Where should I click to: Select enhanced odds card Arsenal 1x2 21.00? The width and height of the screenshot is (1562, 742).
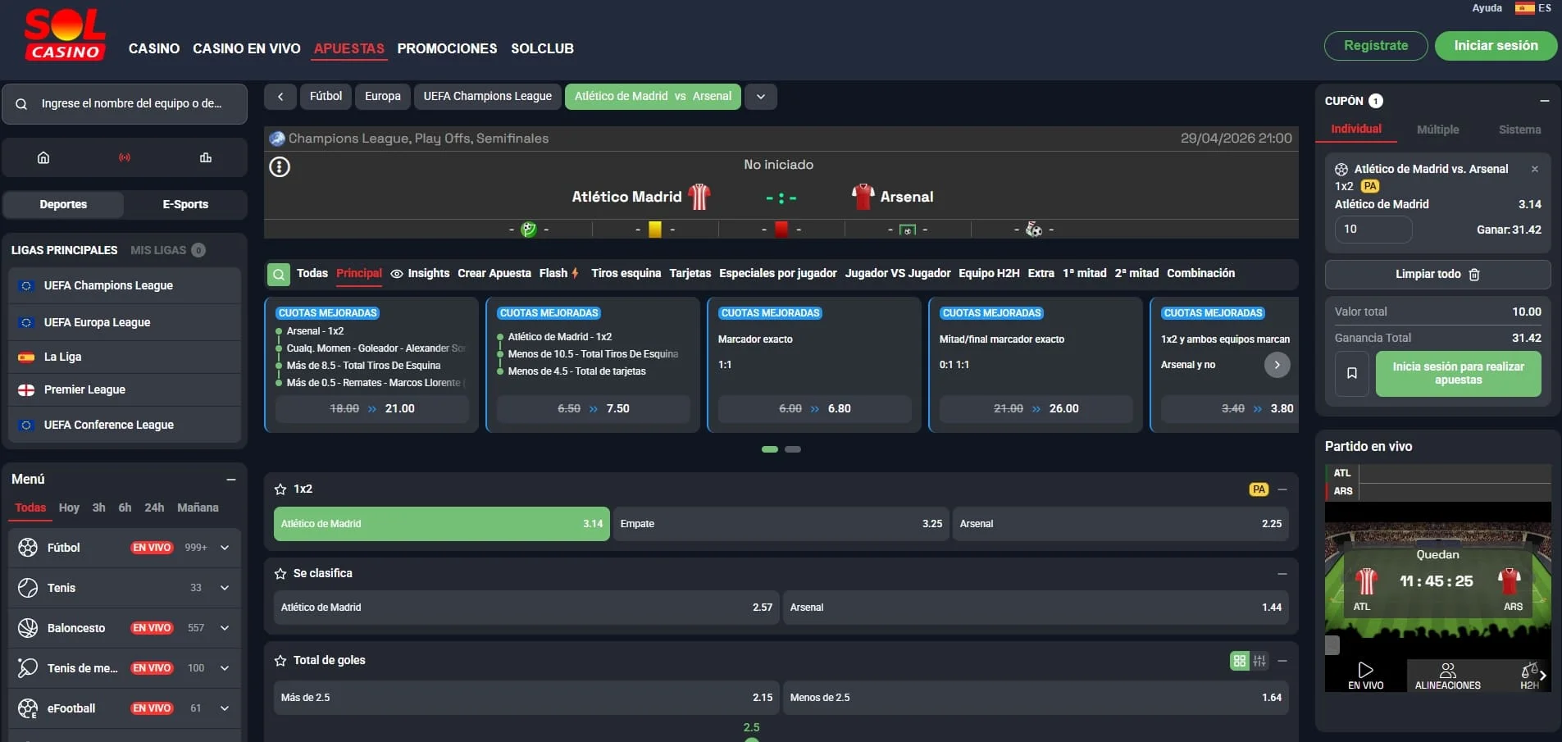(x=371, y=365)
